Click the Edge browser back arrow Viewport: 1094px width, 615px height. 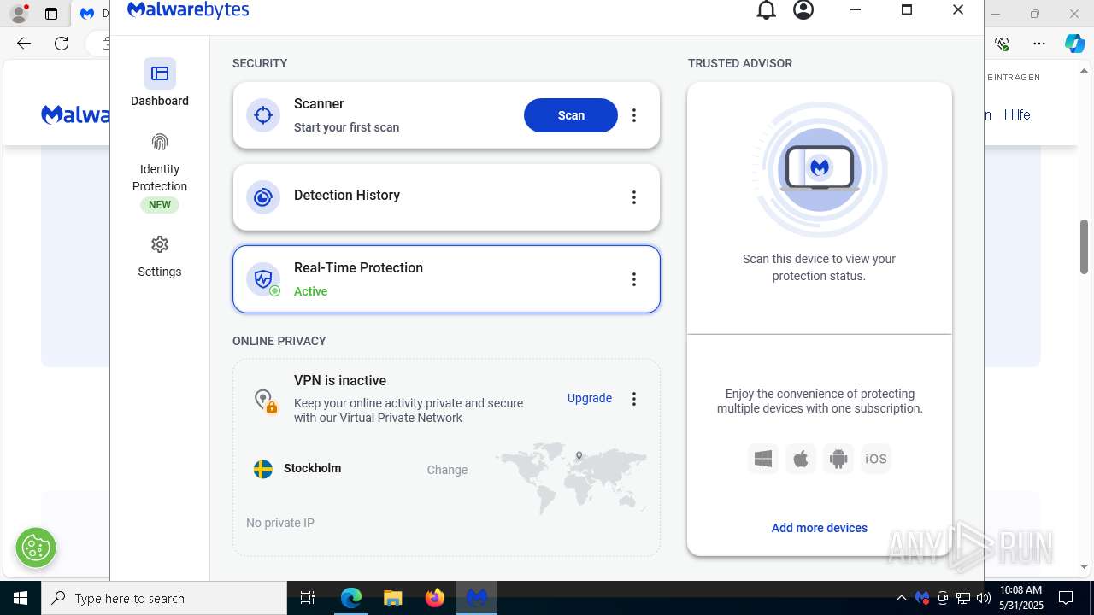24,44
